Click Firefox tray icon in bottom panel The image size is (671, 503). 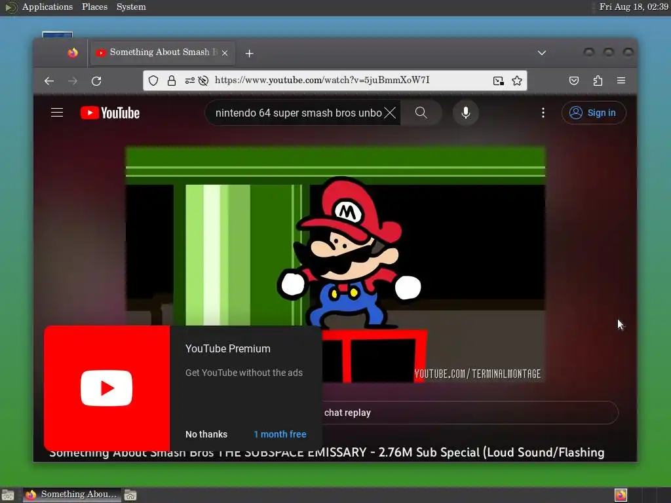click(x=621, y=495)
